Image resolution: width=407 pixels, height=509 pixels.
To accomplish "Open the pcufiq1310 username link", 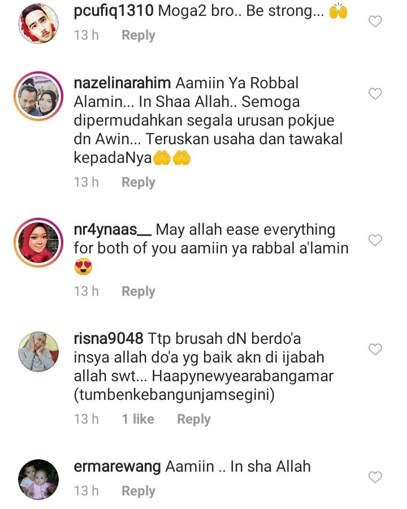I will (x=114, y=11).
